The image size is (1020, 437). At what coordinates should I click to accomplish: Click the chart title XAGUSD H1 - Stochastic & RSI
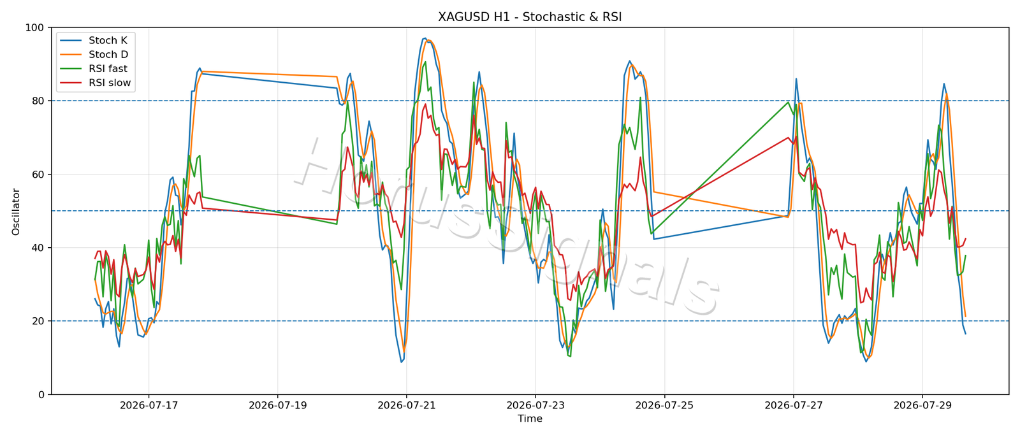[x=530, y=17]
